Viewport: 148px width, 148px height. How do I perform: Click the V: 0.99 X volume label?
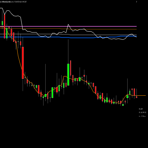tap(142, 112)
